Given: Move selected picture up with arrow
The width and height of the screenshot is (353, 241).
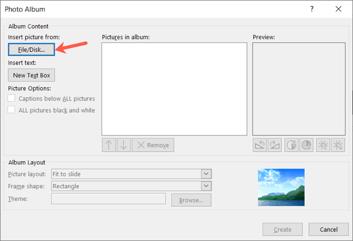Looking at the screenshot, I should click(109, 145).
